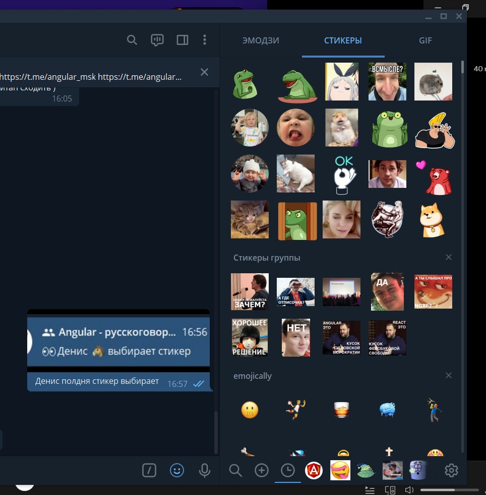The image size is (486, 495).
Task: Open the chat search icon
Action: 132,40
